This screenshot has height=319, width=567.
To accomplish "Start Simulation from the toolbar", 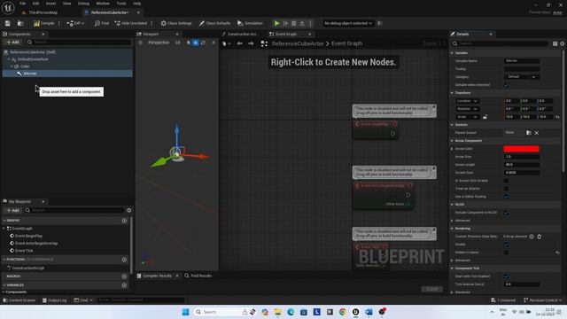I will click(250, 23).
